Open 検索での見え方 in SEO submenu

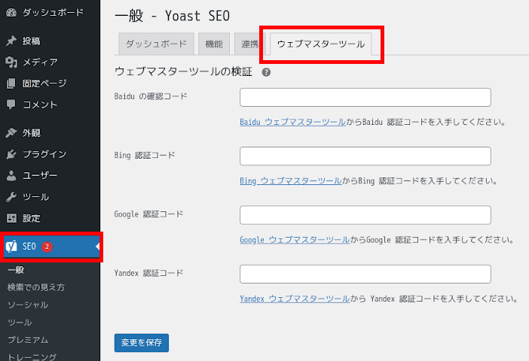(36, 287)
